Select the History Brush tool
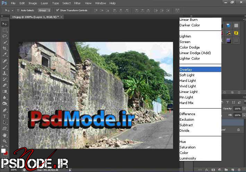The width and height of the screenshot is (246, 172). [x=5, y=79]
